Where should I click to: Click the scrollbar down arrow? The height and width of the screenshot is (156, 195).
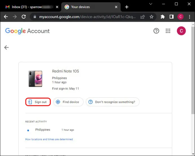point(193,154)
